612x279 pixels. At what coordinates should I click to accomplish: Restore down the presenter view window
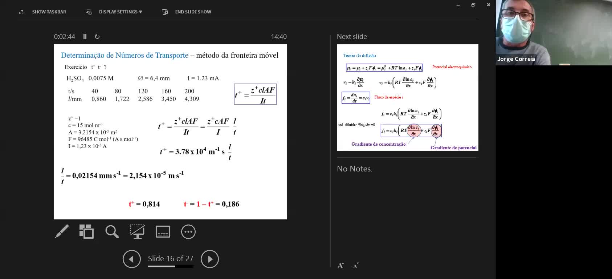click(473, 5)
